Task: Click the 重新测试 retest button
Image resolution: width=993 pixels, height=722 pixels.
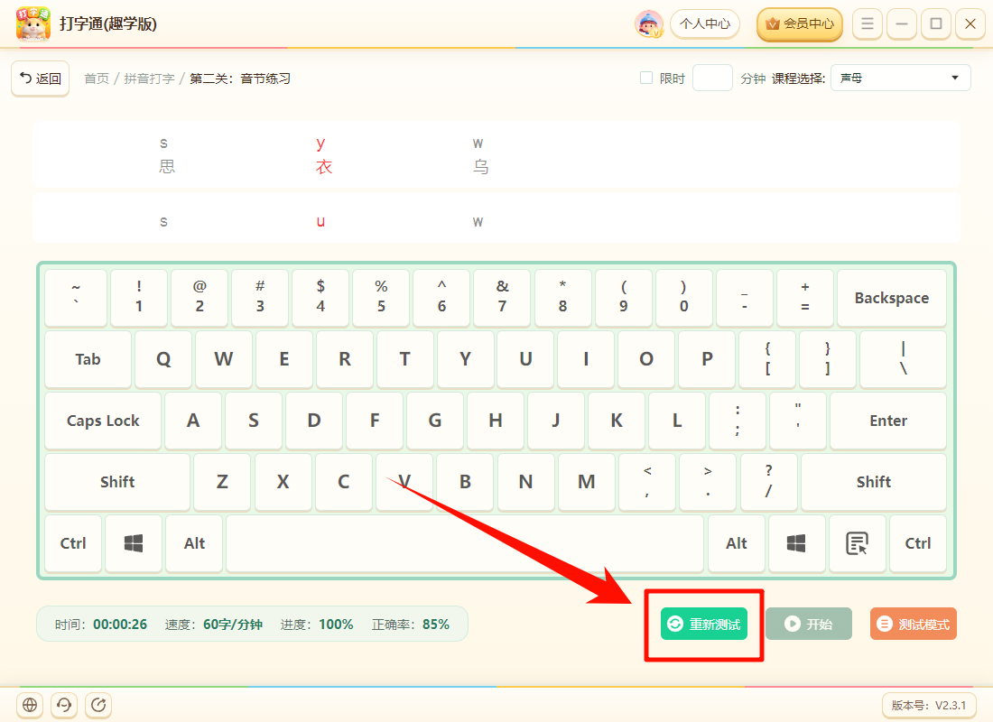Action: (x=704, y=625)
